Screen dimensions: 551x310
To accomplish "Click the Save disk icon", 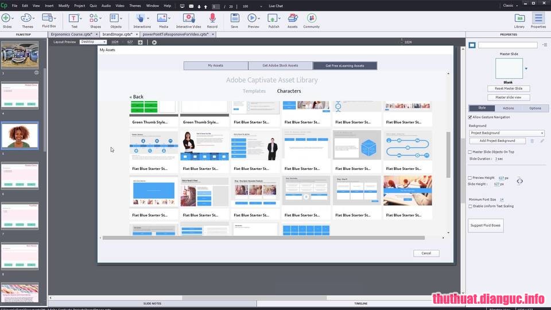I will click(x=235, y=18).
